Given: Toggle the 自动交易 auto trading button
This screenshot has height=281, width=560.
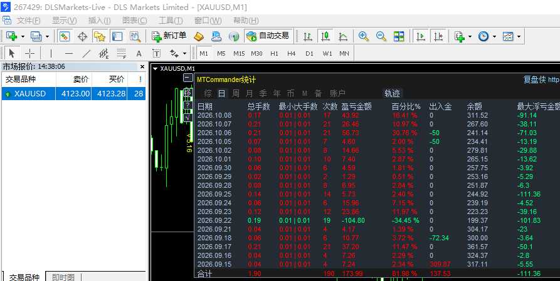Looking at the screenshot, I should (x=269, y=36).
